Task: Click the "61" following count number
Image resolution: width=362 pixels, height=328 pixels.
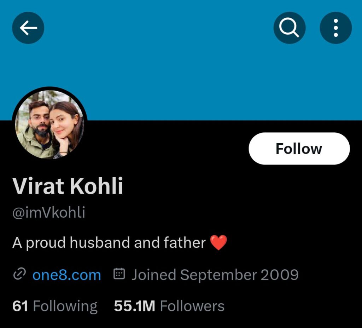Action: [x=20, y=306]
